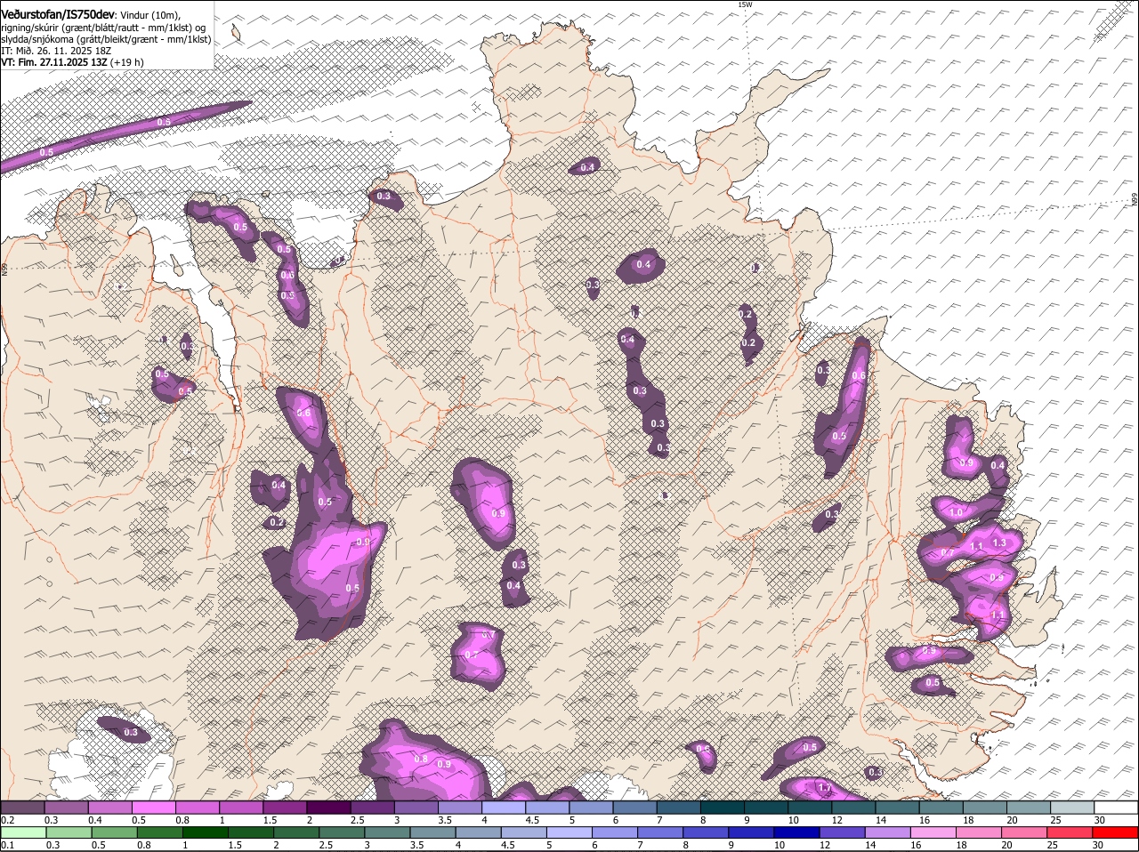Click the 1.3 snowfall value label
Screen dimensions: 1139x852
tap(998, 543)
